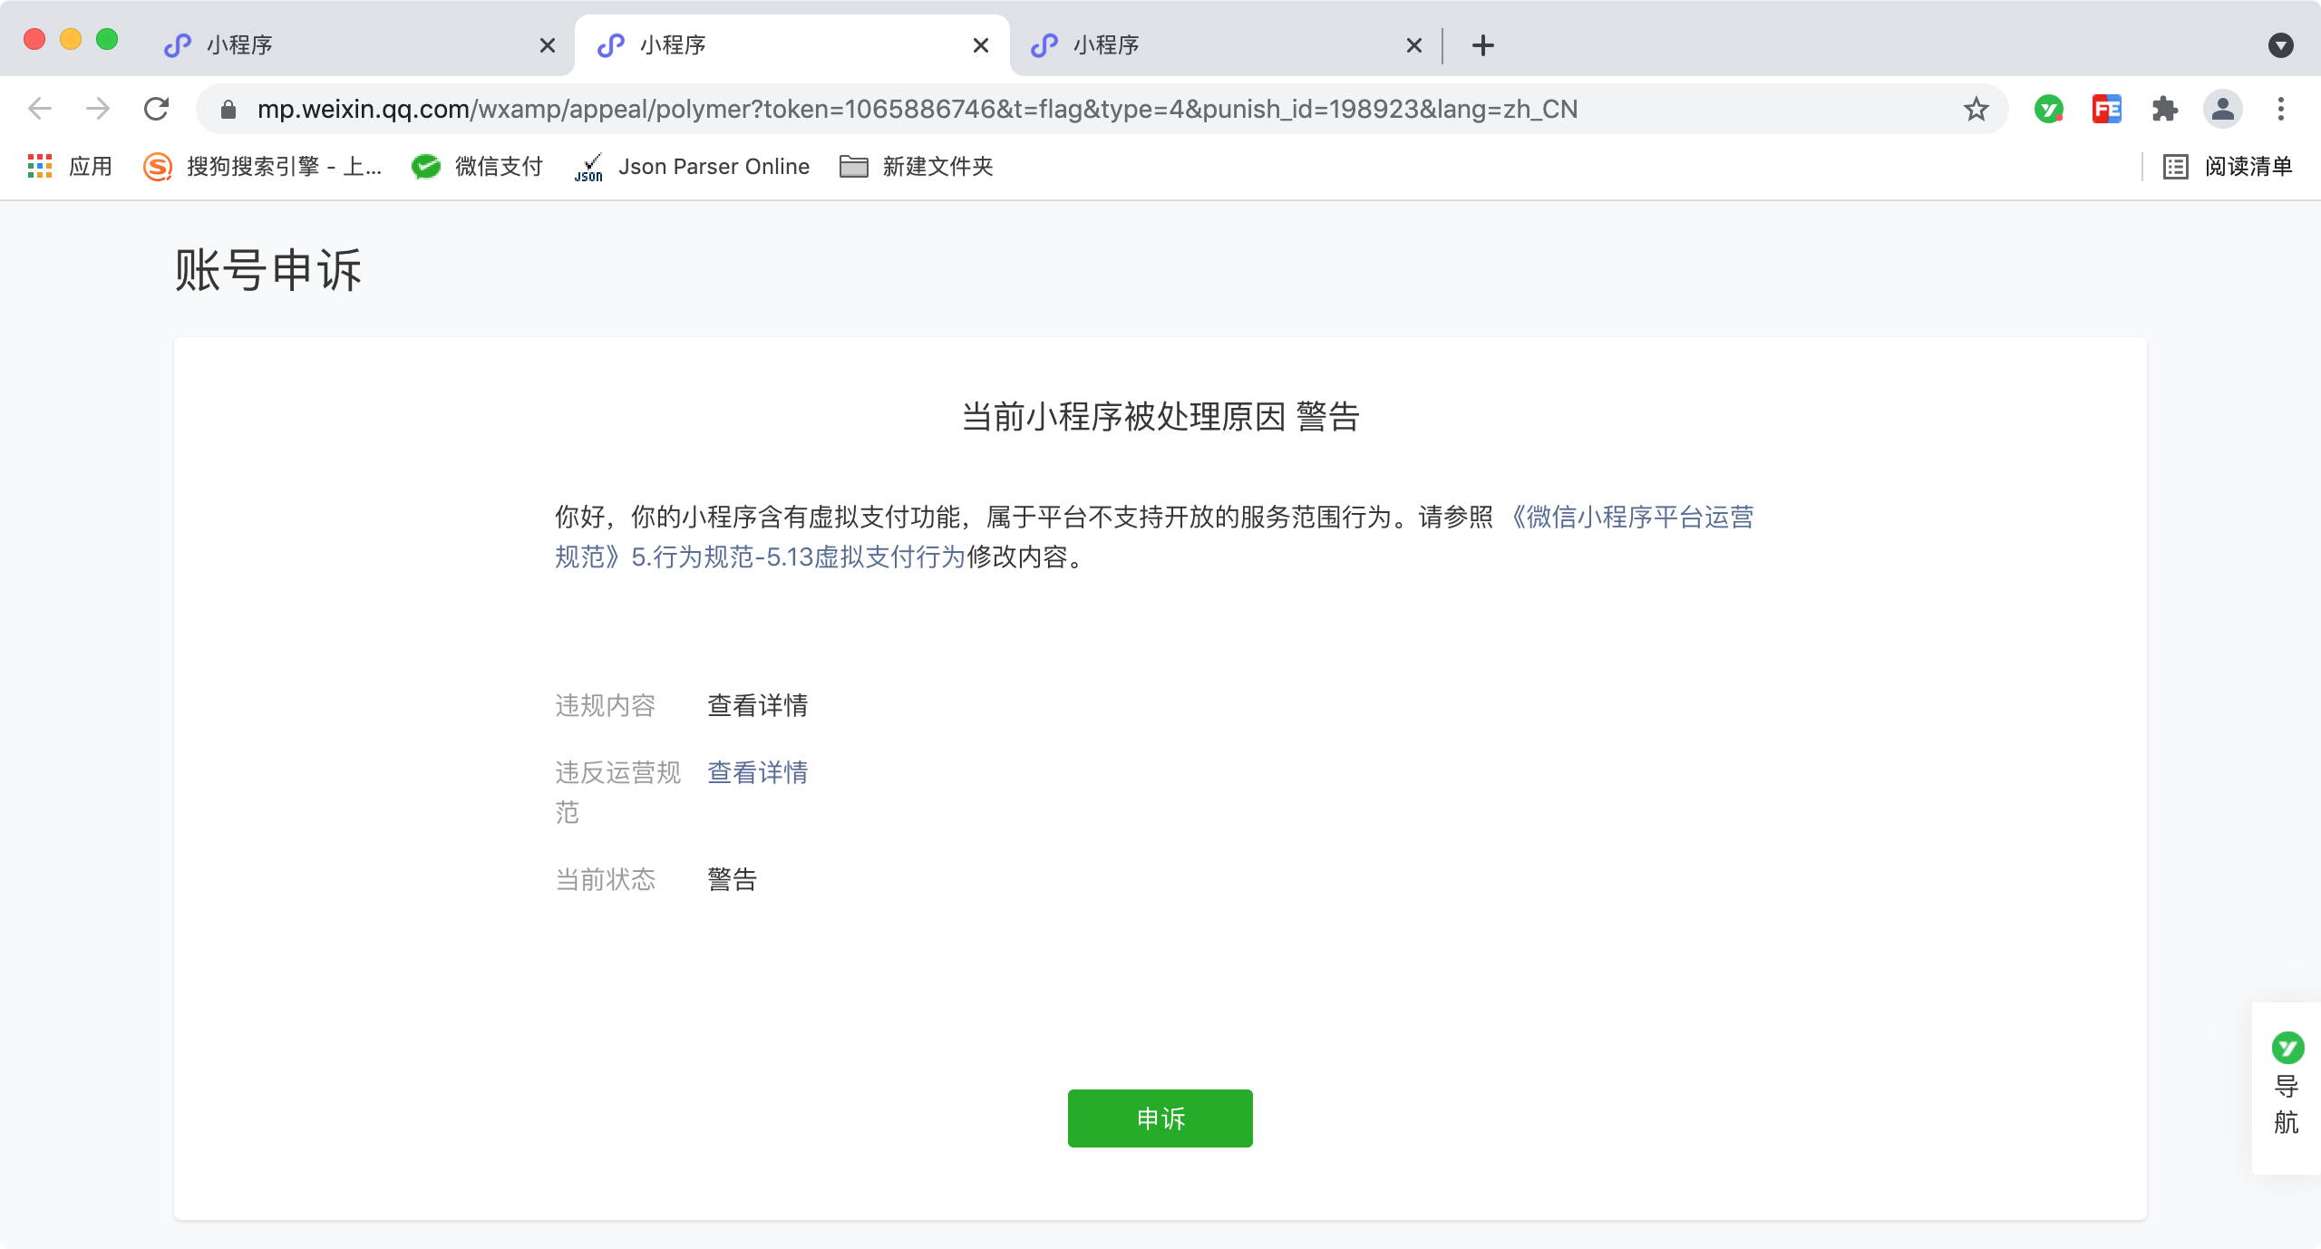Open 查看详情 link for 违反运营规范
Viewport: 2321px width, 1249px height.
pyautogui.click(x=757, y=772)
